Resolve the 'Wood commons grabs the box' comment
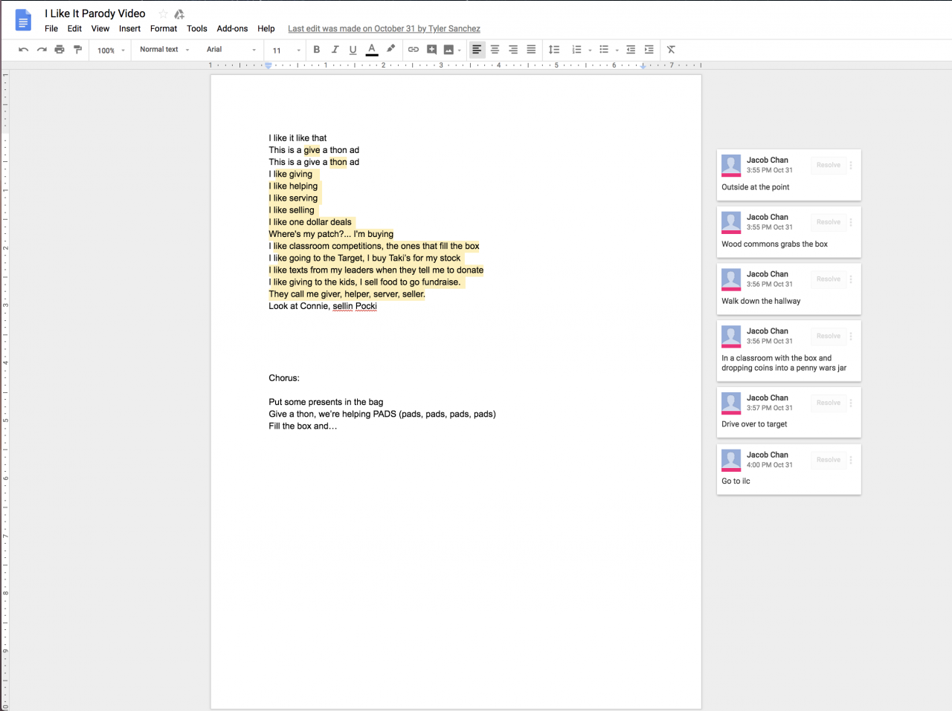 (x=829, y=222)
